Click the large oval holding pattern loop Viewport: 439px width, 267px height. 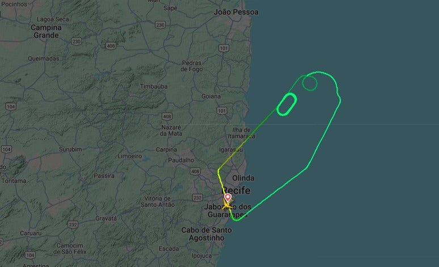point(286,104)
